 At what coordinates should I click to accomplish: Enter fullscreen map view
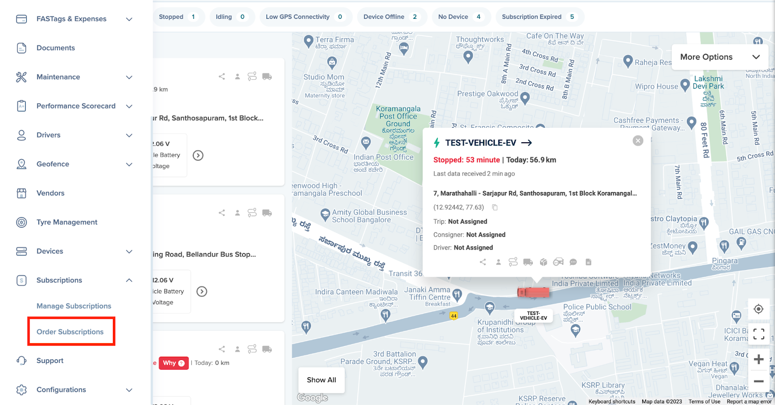coord(759,334)
